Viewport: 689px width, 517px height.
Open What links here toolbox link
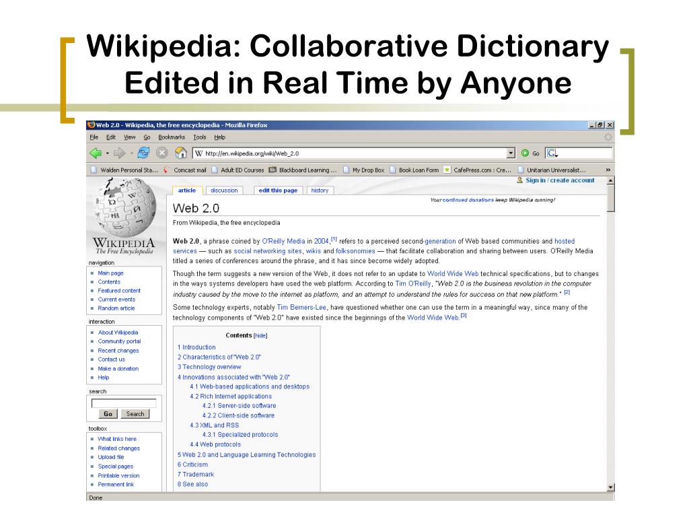(117, 439)
